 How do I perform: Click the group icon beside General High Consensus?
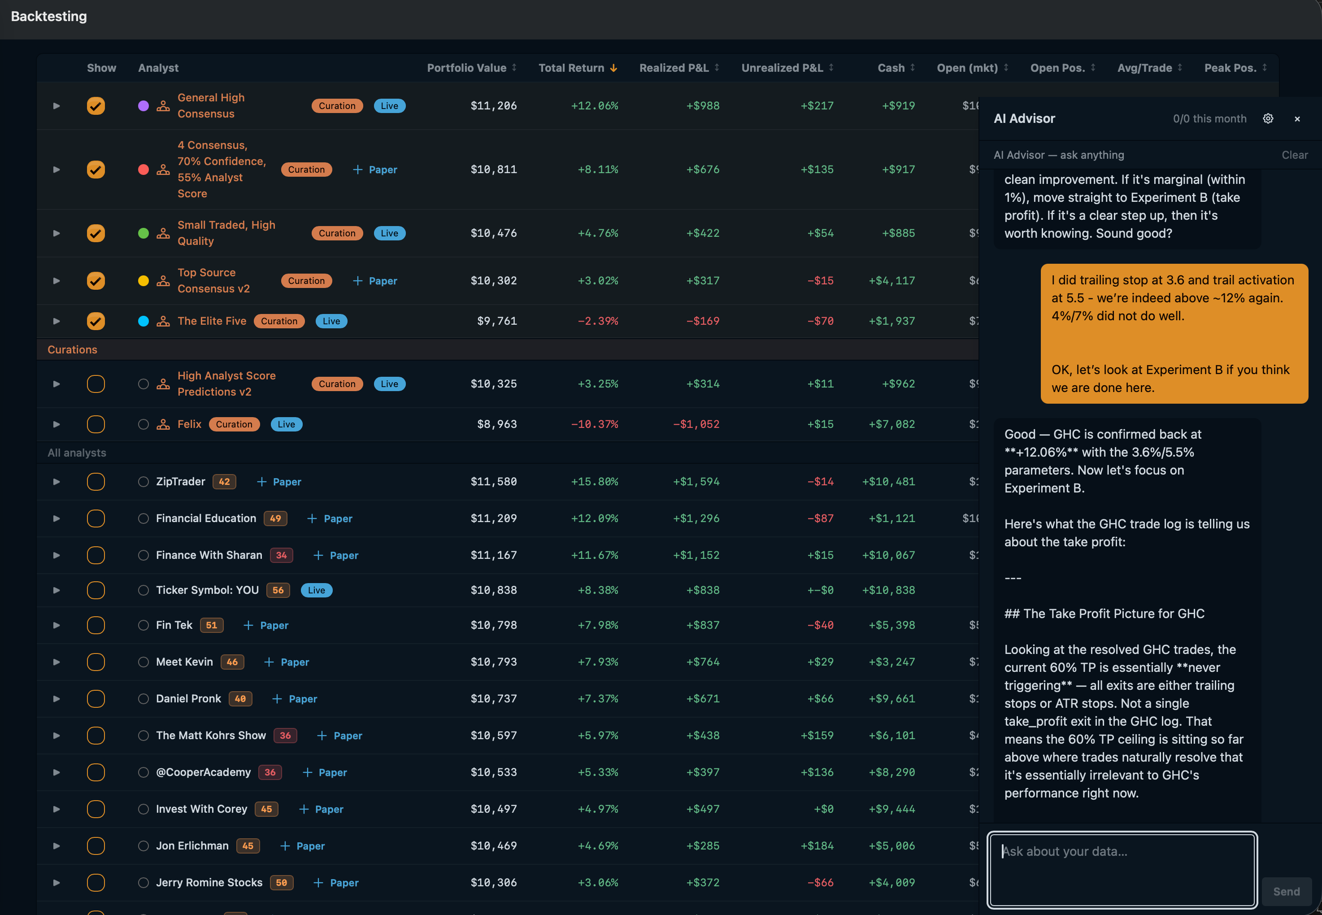[x=163, y=106]
